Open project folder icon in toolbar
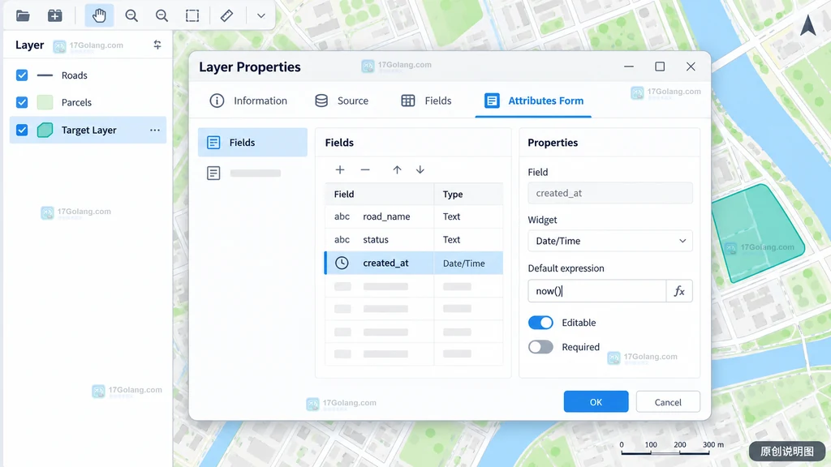Screen dimensions: 831x467 pos(23,15)
